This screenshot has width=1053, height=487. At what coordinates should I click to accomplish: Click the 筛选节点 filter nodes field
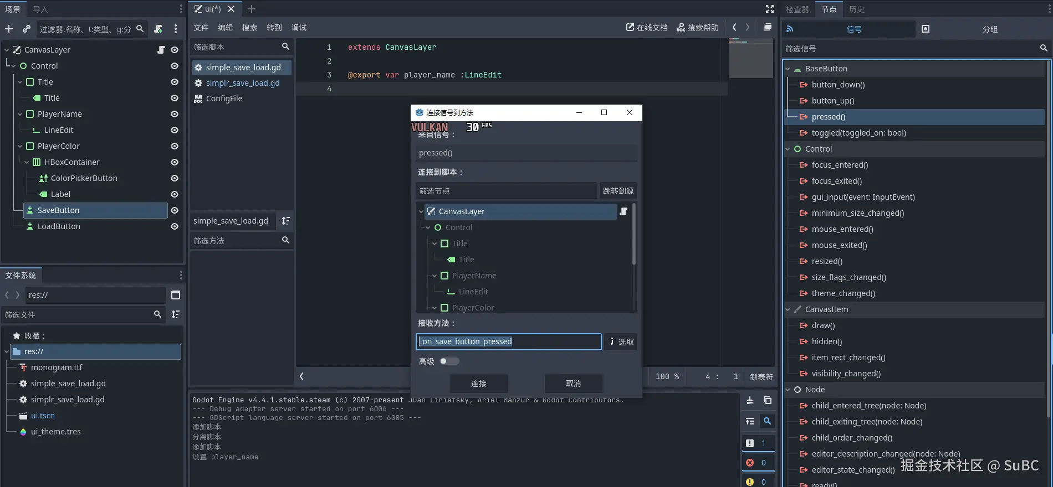click(506, 191)
